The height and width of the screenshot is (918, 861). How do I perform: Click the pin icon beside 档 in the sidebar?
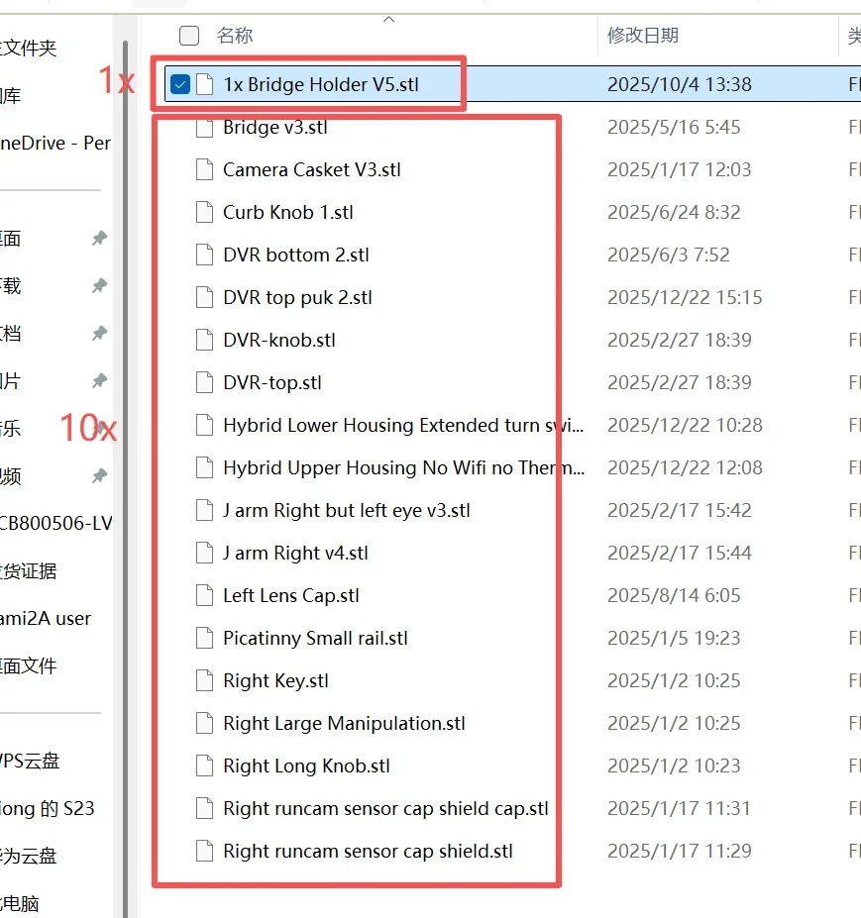[x=99, y=333]
